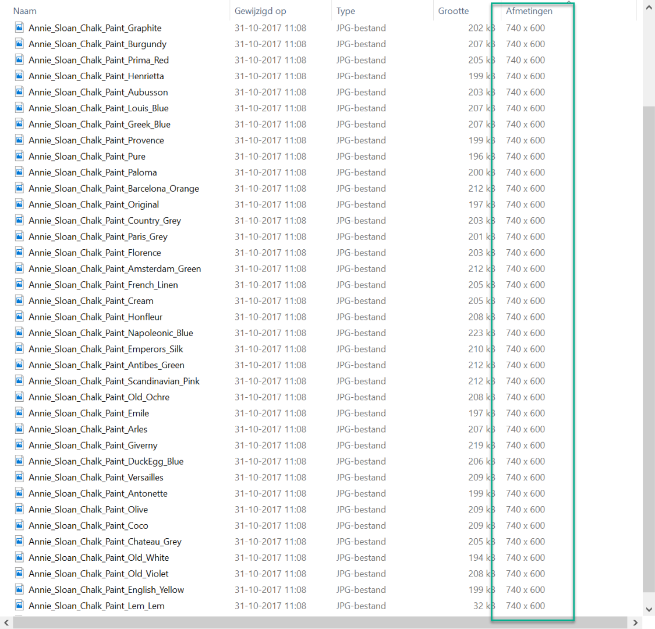Select file Annie_Sloan_Chalk_Paint_Chateau_Grey
The image size is (655, 629).
105,542
